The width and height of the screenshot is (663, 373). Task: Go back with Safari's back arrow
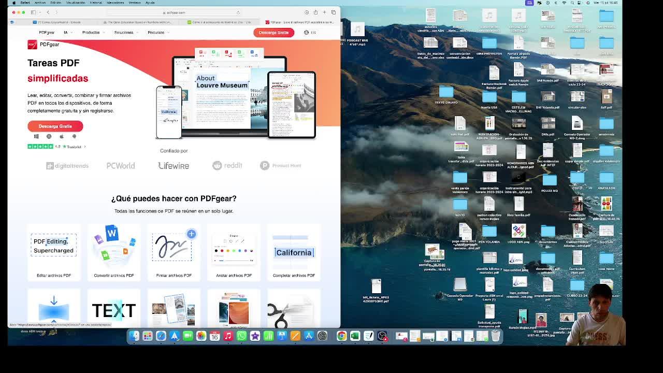(x=48, y=12)
